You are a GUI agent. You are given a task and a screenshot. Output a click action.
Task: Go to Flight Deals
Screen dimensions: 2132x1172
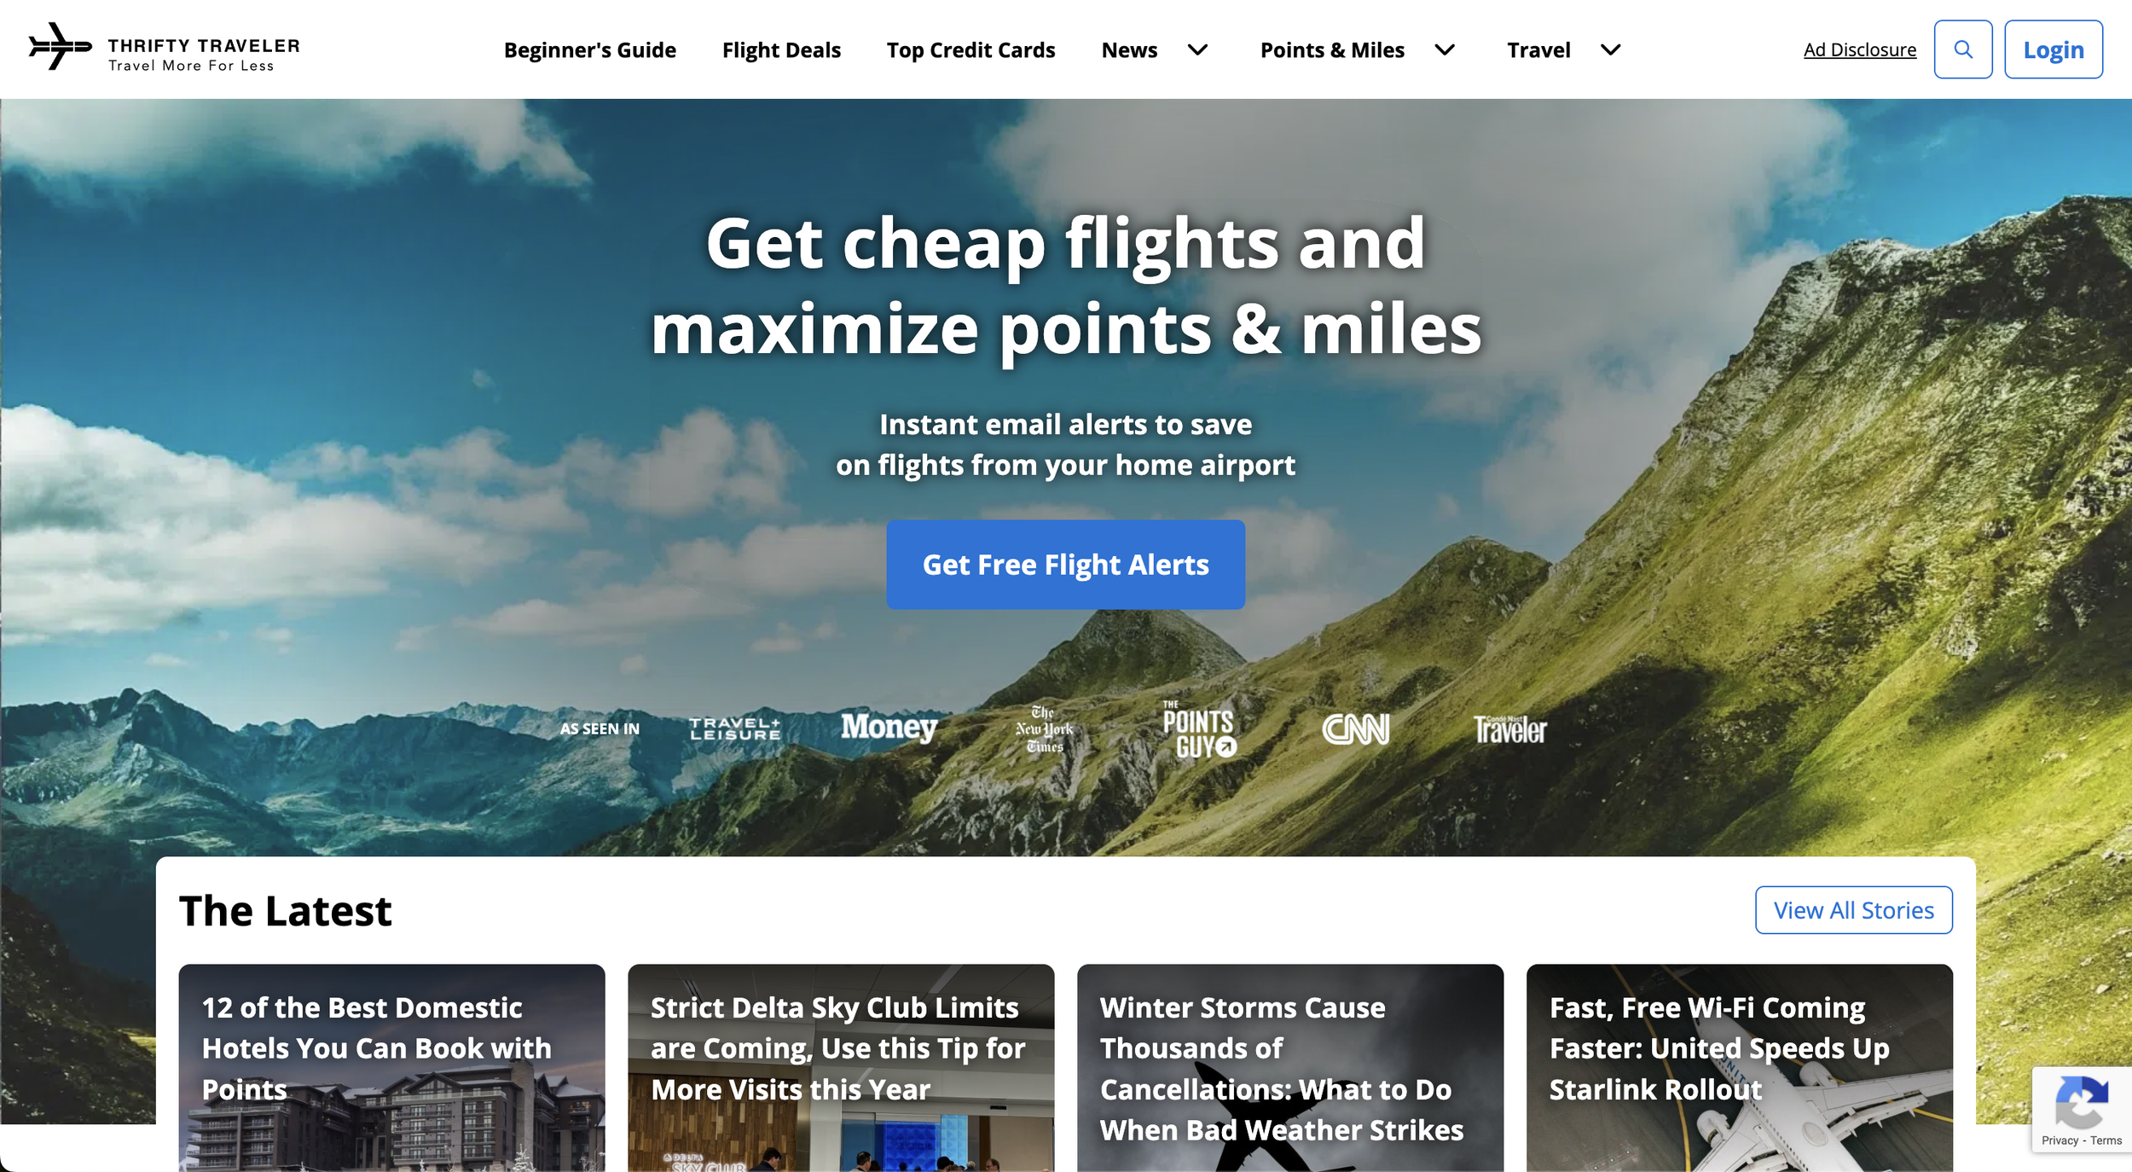[x=781, y=50]
